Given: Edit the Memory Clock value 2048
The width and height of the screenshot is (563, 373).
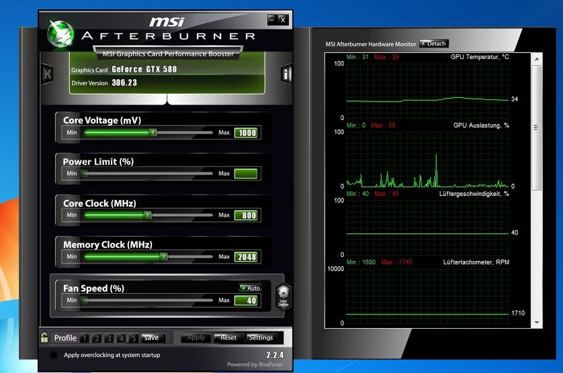Looking at the screenshot, I should (x=246, y=257).
